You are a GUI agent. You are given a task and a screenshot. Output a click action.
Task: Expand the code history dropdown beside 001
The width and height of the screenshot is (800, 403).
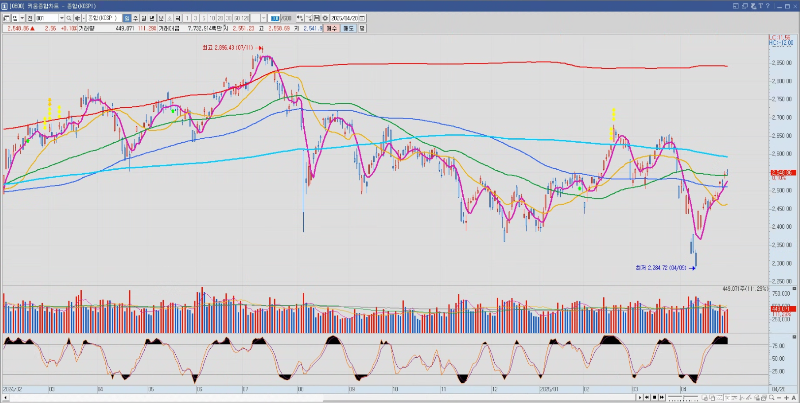click(x=62, y=18)
